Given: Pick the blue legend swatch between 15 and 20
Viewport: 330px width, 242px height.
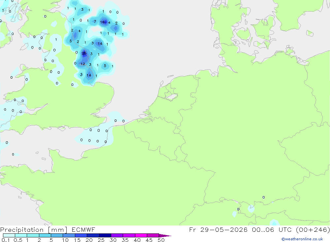Looking at the screenshot, I should pos(81,235).
